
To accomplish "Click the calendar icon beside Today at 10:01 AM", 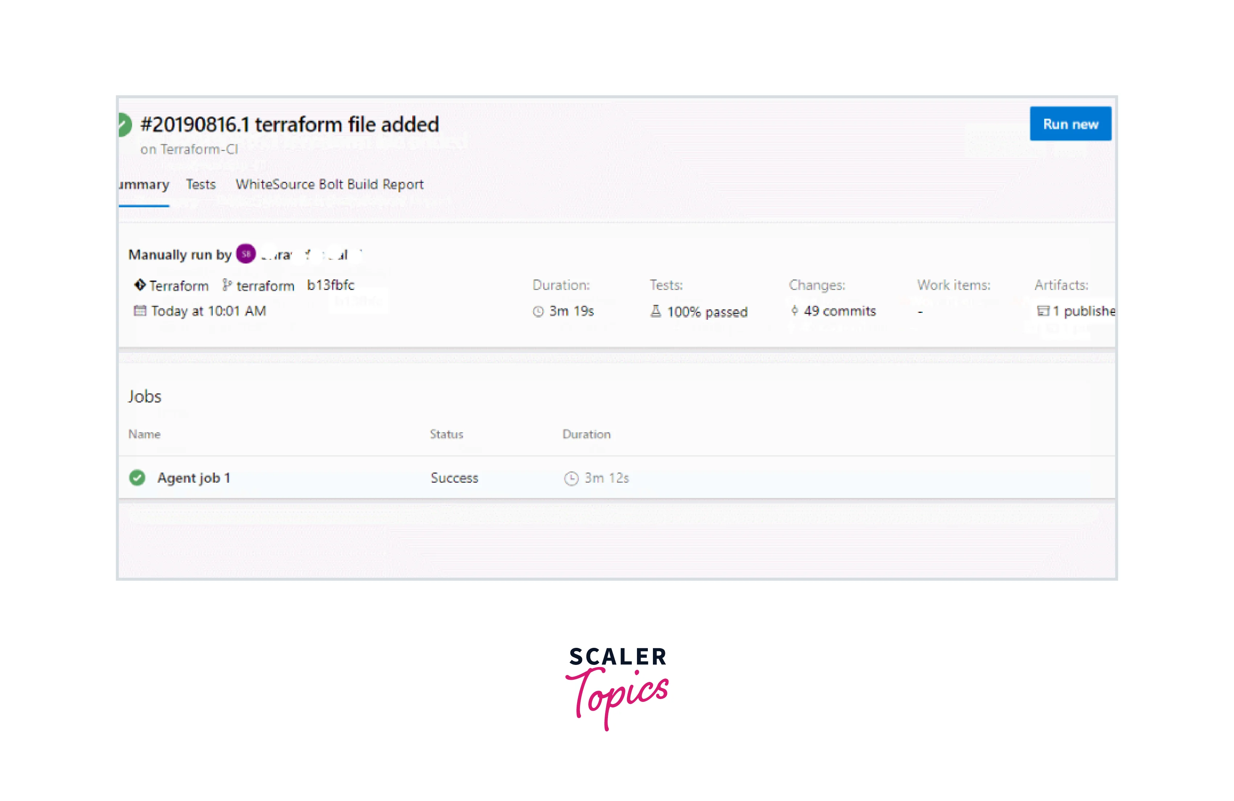I will [x=139, y=311].
